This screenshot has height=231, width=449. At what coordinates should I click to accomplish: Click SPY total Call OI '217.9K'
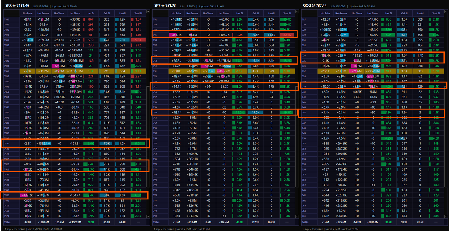tap(255, 222)
